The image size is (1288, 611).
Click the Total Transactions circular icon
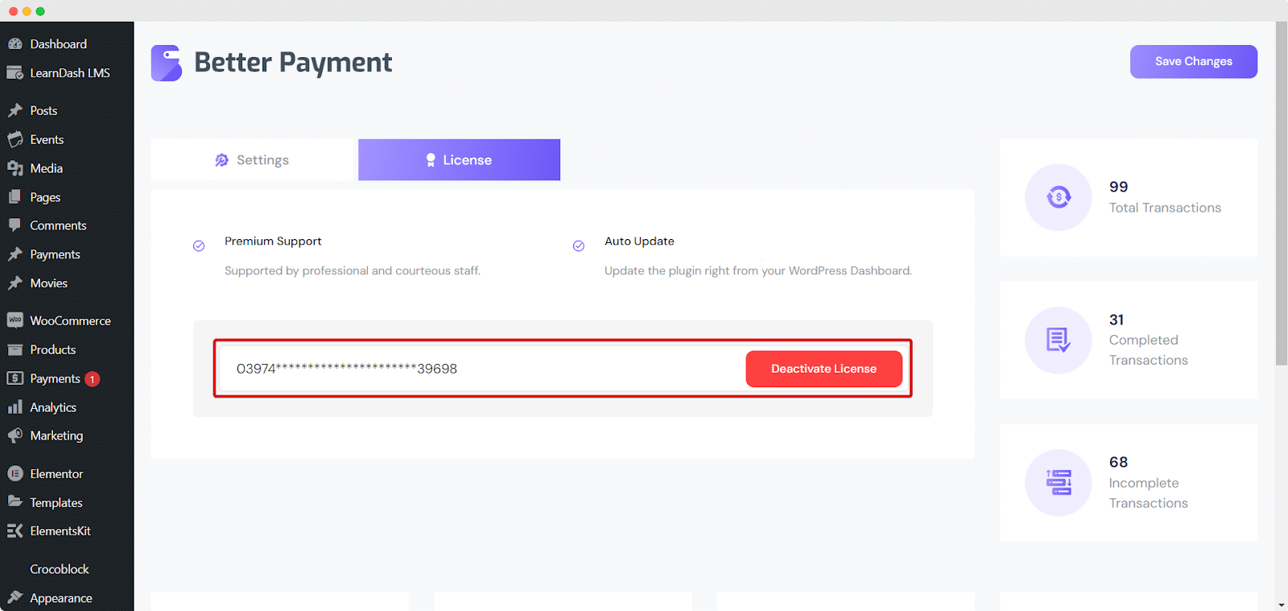click(1059, 197)
